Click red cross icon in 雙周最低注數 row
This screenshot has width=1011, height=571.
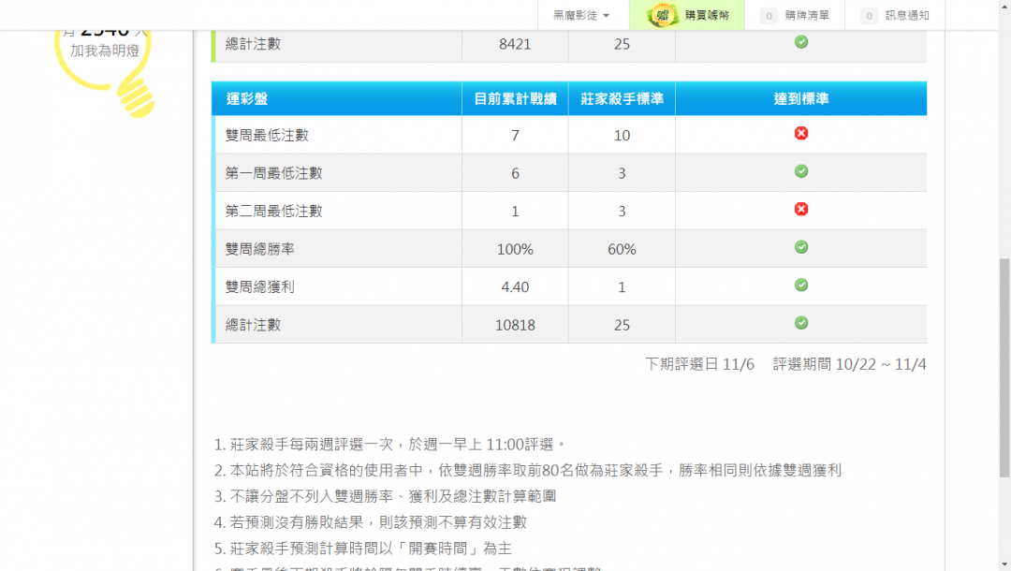(x=800, y=134)
